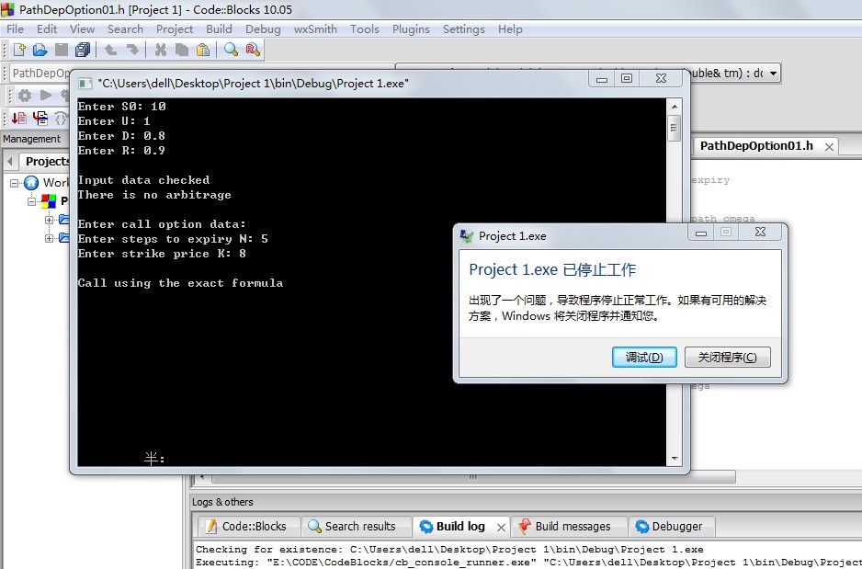862x569 pixels.
Task: Open the wxSmith menu
Action: (315, 29)
